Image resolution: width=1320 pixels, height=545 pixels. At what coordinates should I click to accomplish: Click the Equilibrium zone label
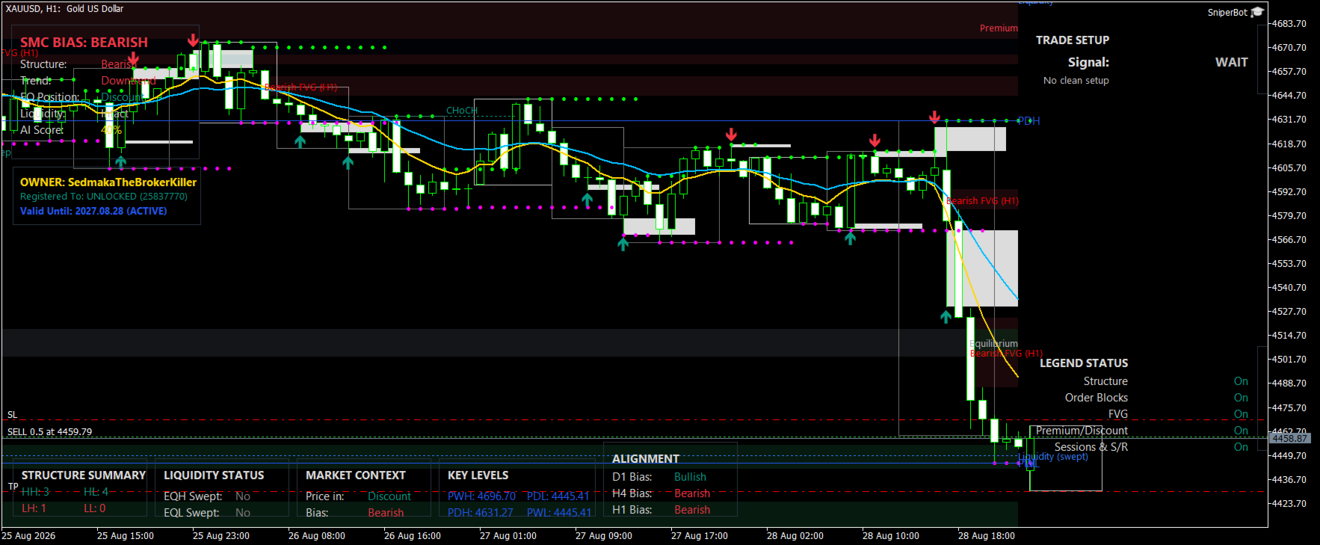tap(994, 344)
